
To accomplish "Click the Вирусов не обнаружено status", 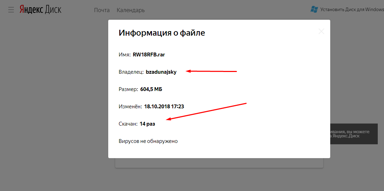I will [148, 142].
